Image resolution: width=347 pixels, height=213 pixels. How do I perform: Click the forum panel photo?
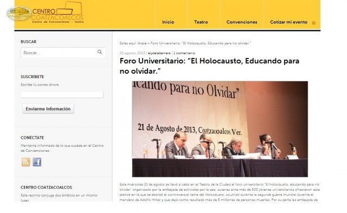(220, 129)
